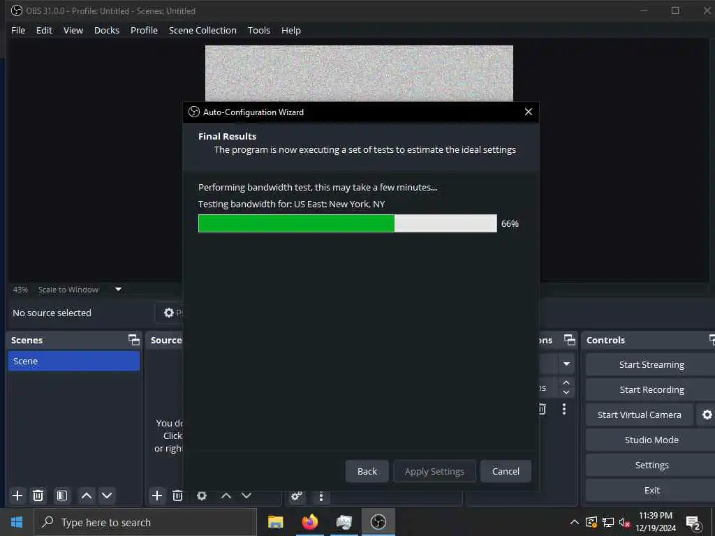Click the Apply Settings button
The image size is (715, 536).
click(x=434, y=471)
